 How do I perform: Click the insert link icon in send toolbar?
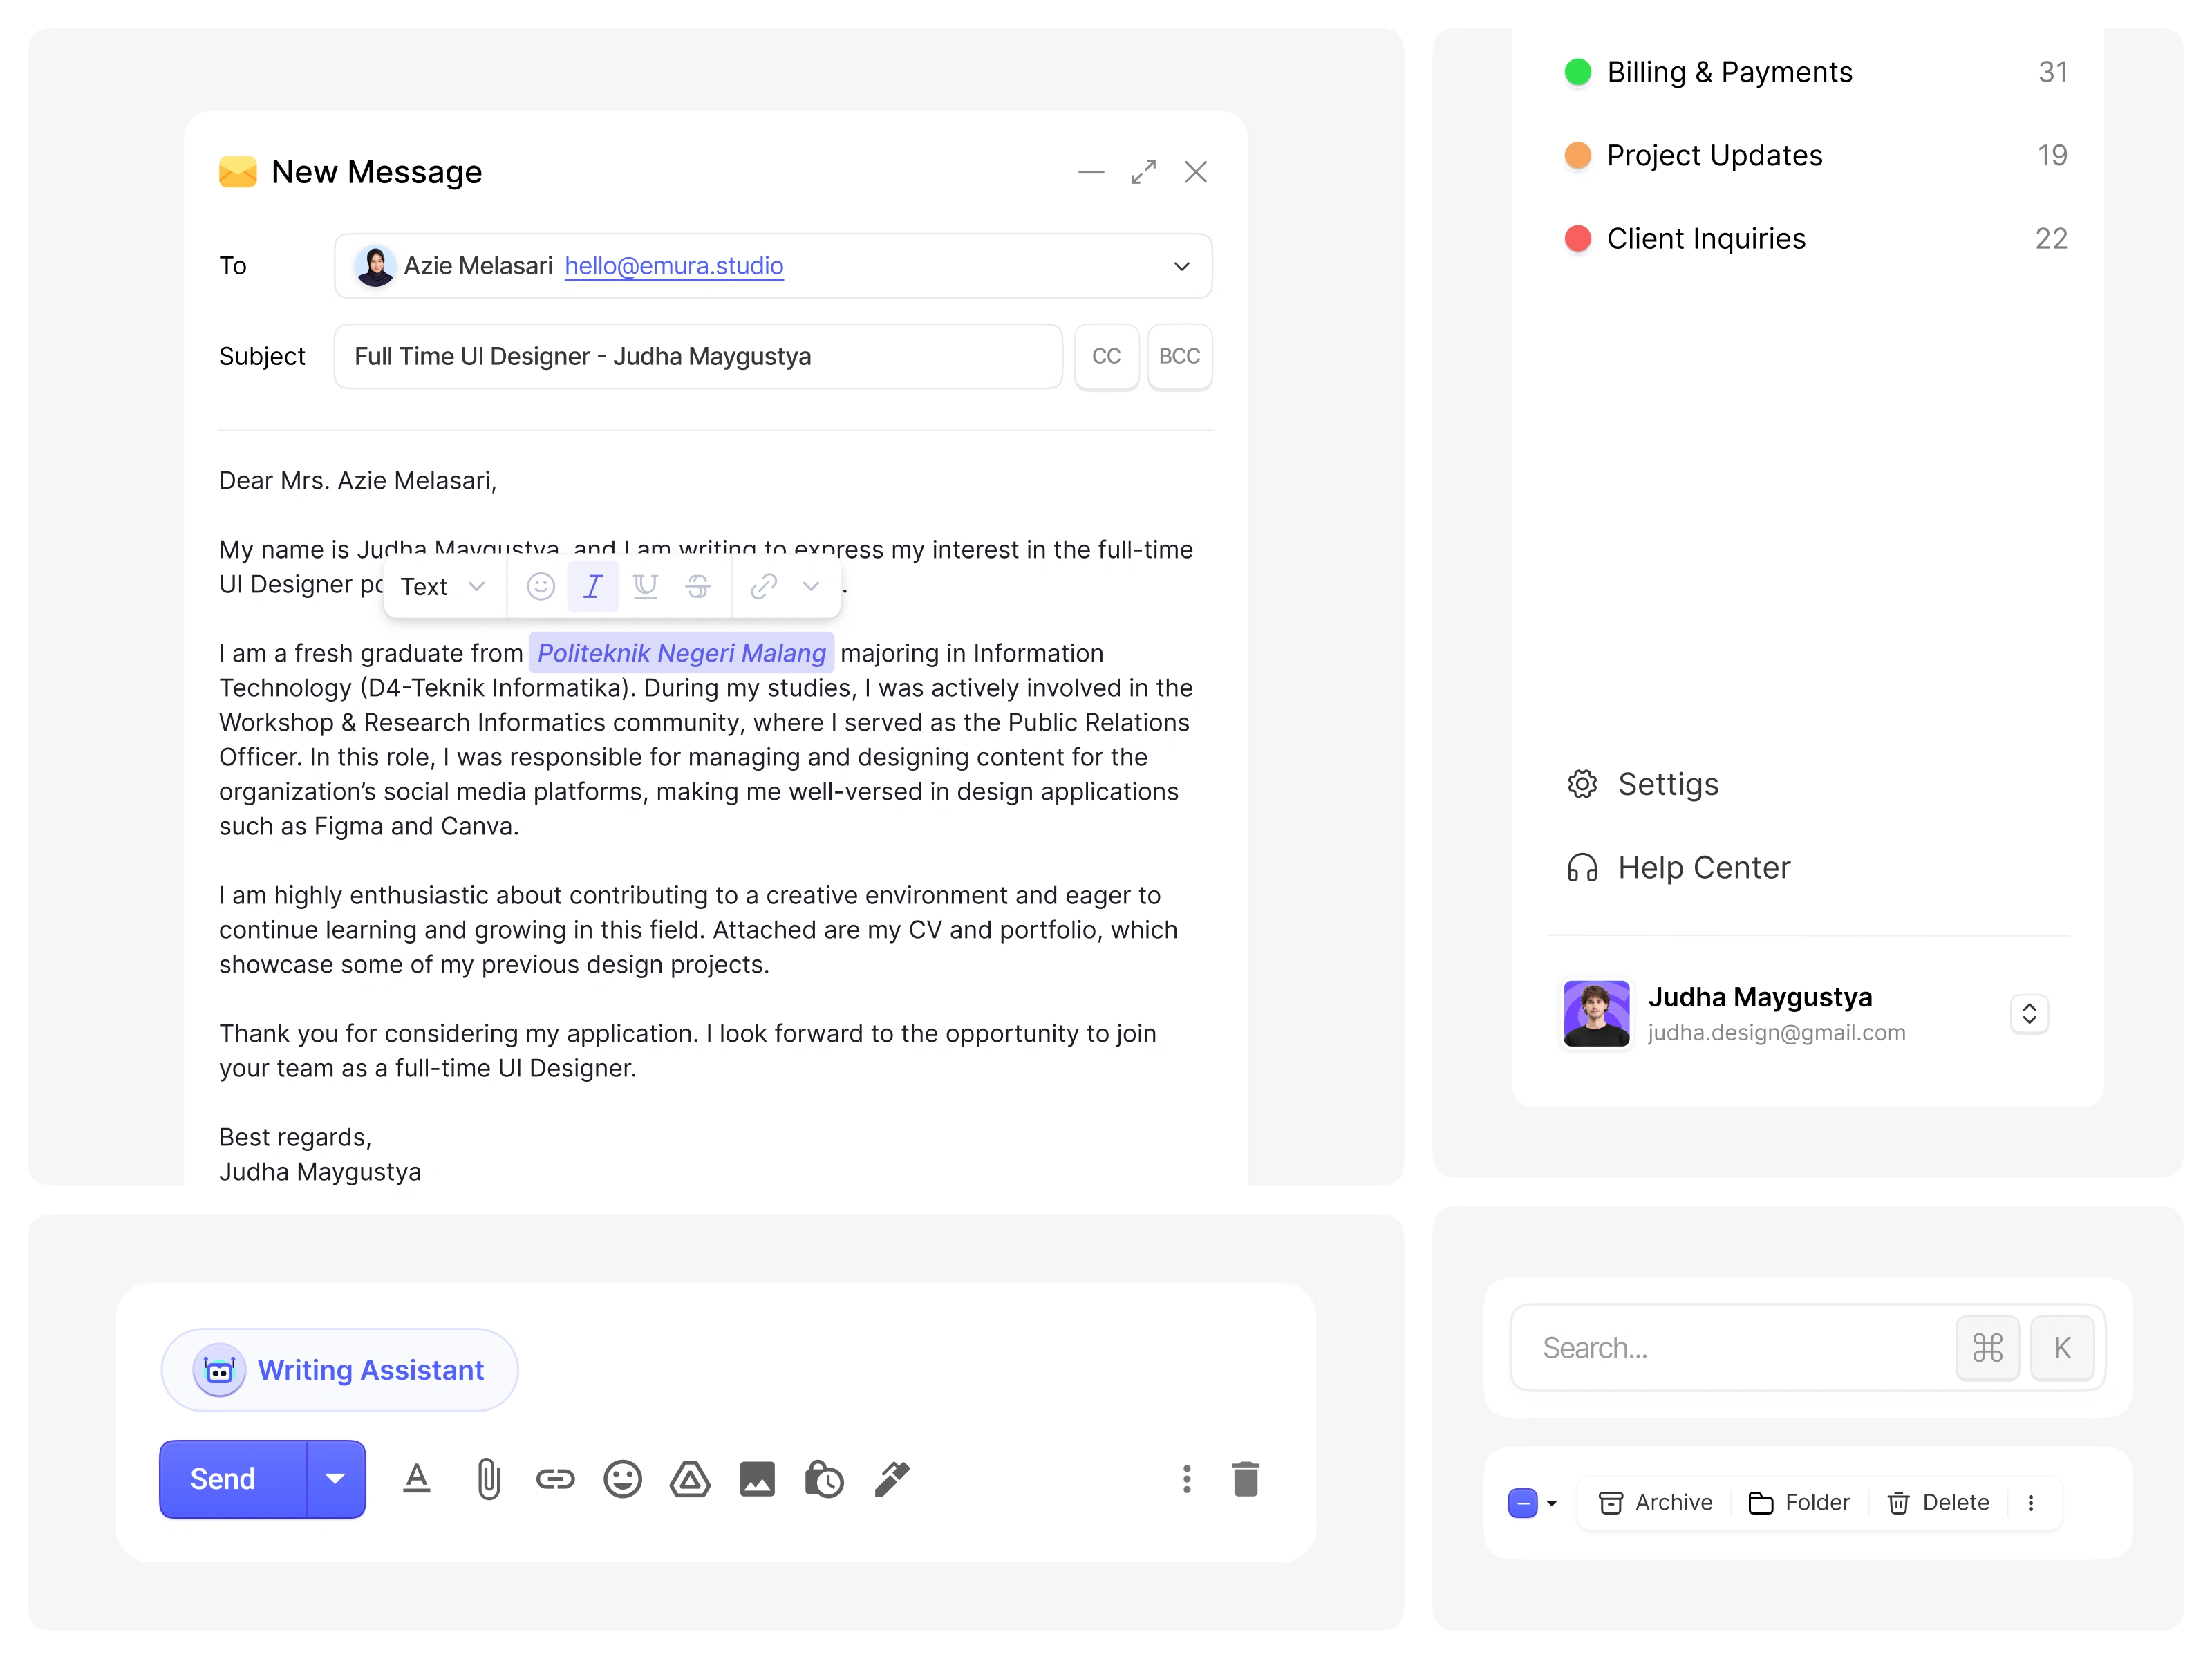pos(555,1479)
